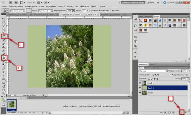191x115 pixels.
Task: Open the layer blend mode dropdown Обычные
Action: (x=153, y=71)
